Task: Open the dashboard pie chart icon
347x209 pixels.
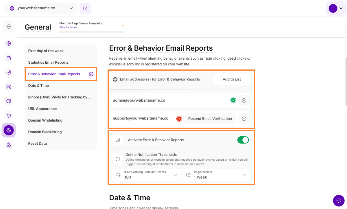Action: (9, 43)
